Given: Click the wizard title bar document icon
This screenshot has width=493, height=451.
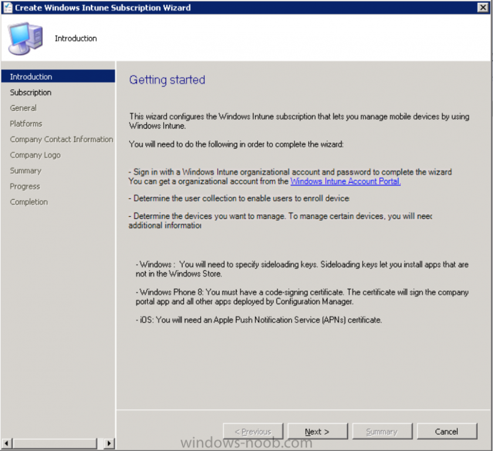Looking at the screenshot, I should 8,8.
